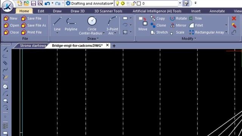Viewport: 242px width, 136px height.
Task: Click the Save File button
Action: pos(31,19)
